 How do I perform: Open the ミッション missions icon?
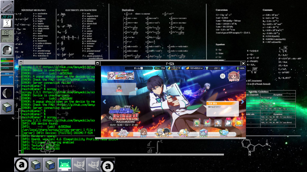(228, 123)
